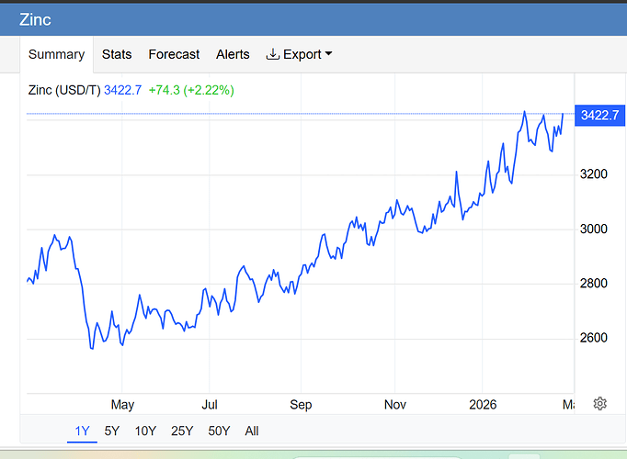This screenshot has width=627, height=459.
Task: Switch to the Summary tab
Action: click(56, 54)
